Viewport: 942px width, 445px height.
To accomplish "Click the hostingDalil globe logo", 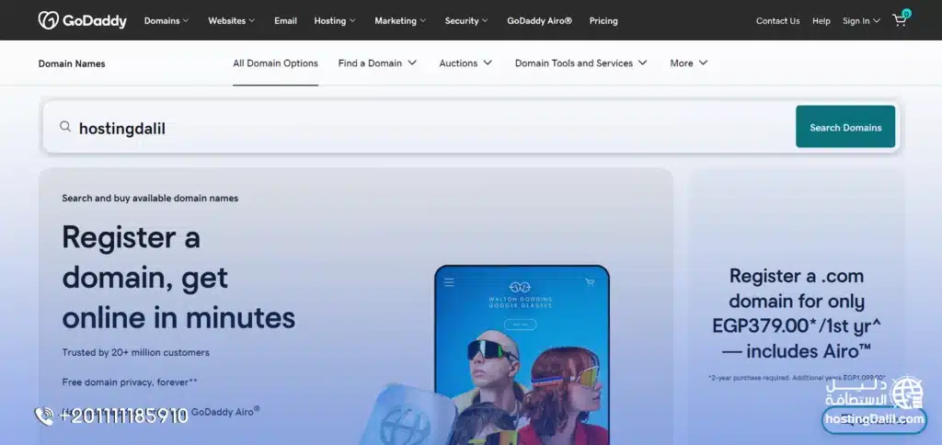I will point(907,392).
